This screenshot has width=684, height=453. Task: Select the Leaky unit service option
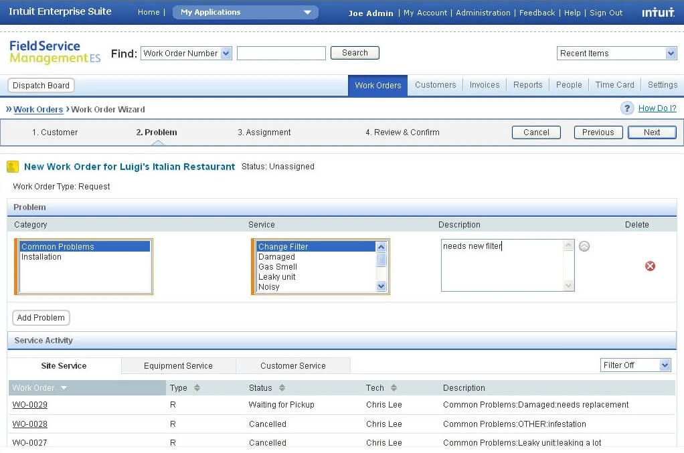coord(316,277)
